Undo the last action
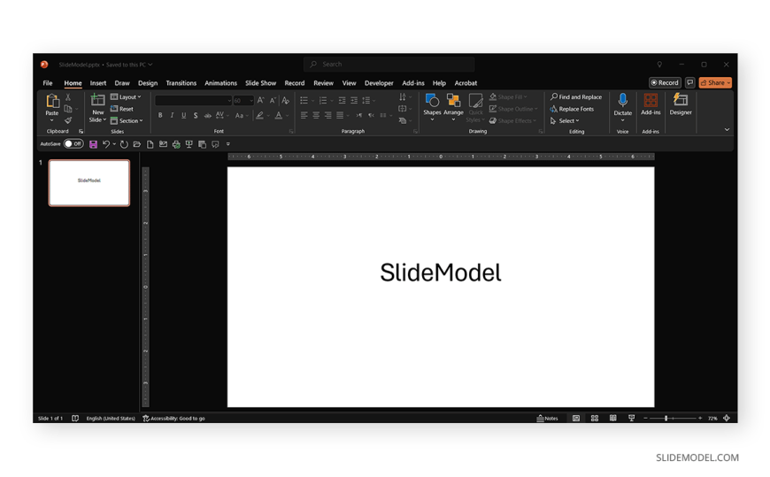The height and width of the screenshot is (477, 770). coord(105,144)
